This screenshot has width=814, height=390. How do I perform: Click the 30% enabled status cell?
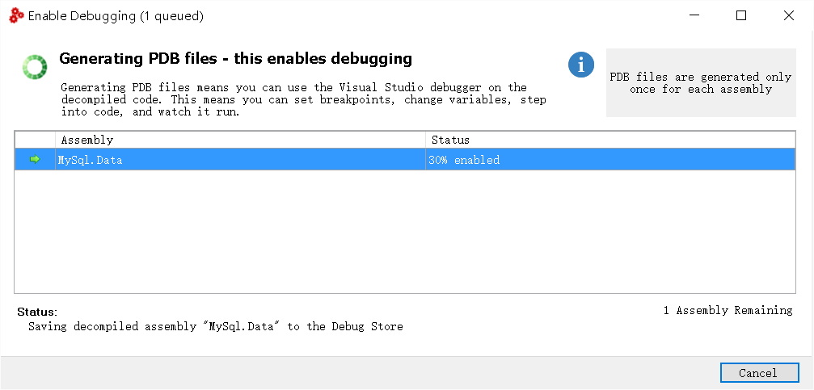610,160
